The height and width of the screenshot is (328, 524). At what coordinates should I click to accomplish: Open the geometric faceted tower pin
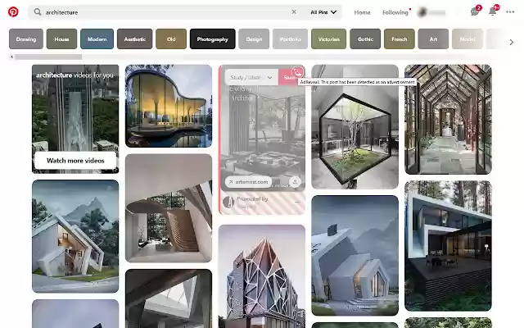(x=262, y=276)
